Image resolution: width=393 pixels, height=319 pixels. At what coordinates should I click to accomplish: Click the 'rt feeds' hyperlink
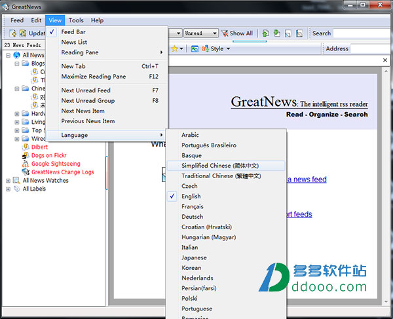(x=299, y=214)
